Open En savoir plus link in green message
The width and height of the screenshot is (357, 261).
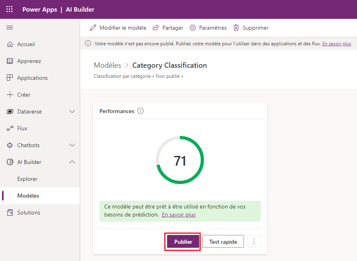click(x=179, y=214)
